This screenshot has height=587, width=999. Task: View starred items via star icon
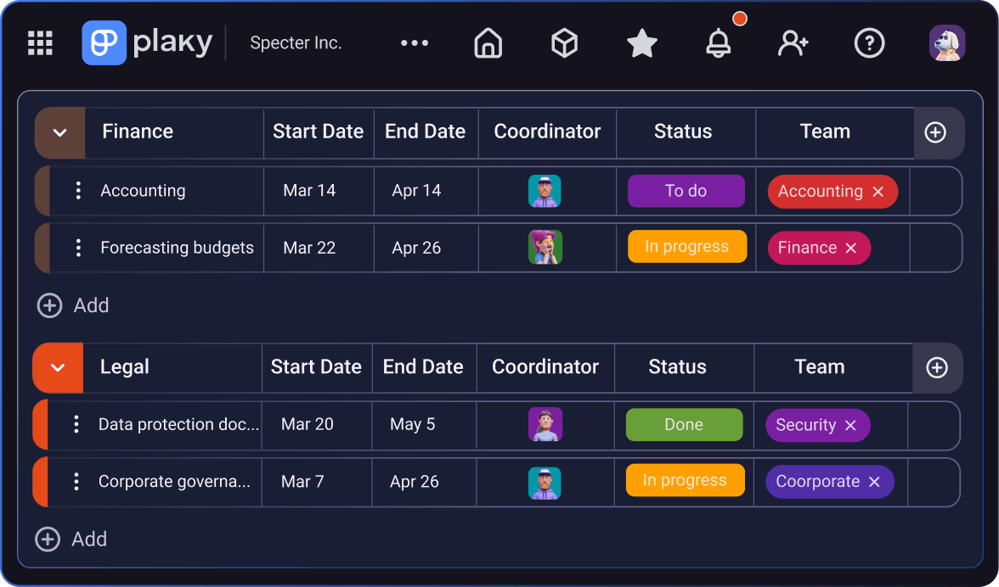[641, 42]
